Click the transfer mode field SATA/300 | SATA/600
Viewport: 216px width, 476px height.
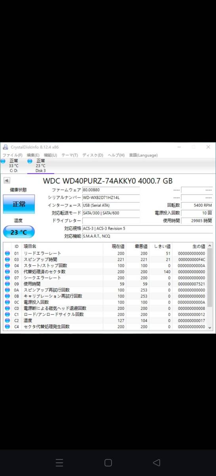coord(111,213)
